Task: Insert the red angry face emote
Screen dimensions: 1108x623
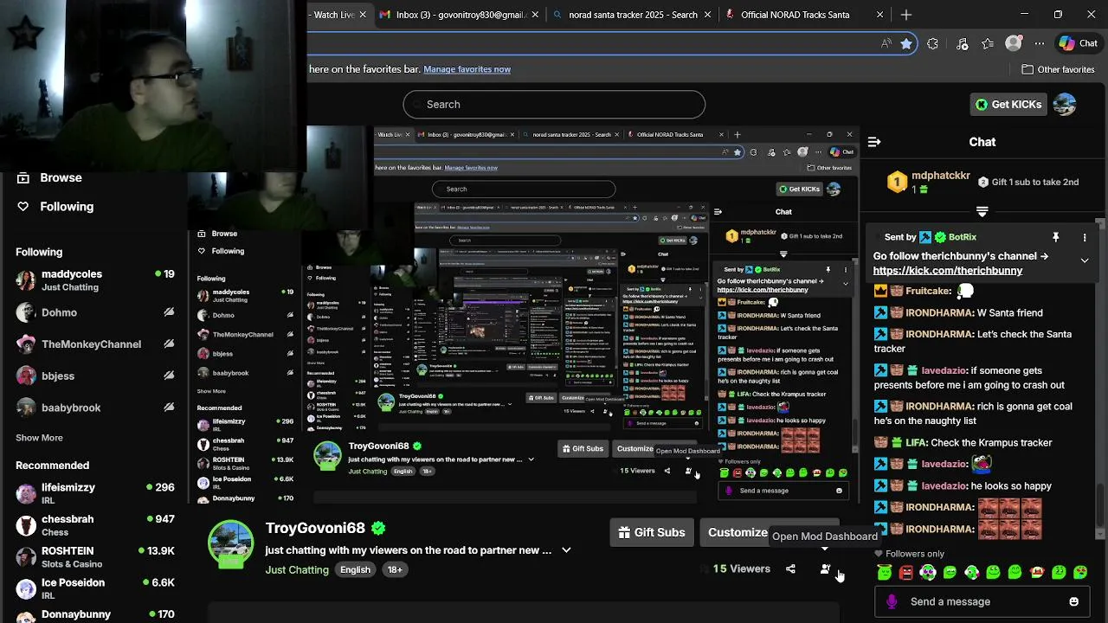Action: click(x=906, y=572)
